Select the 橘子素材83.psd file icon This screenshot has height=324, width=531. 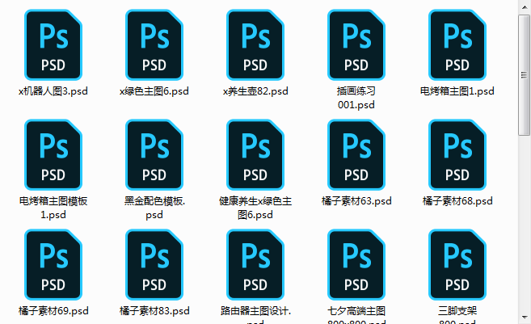click(154, 265)
